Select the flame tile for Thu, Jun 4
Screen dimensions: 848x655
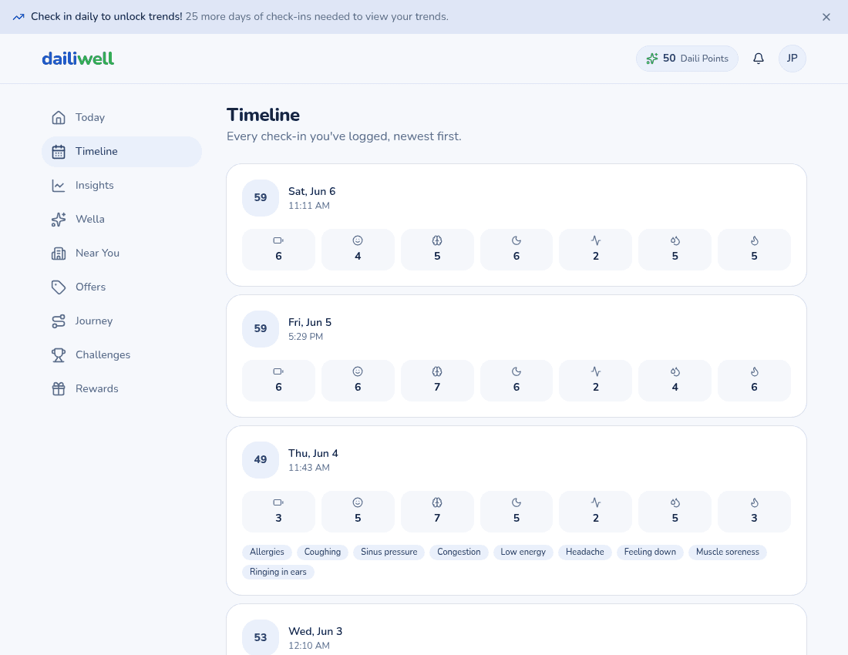pos(754,511)
